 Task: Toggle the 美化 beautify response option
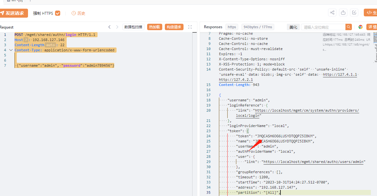tap(293, 27)
